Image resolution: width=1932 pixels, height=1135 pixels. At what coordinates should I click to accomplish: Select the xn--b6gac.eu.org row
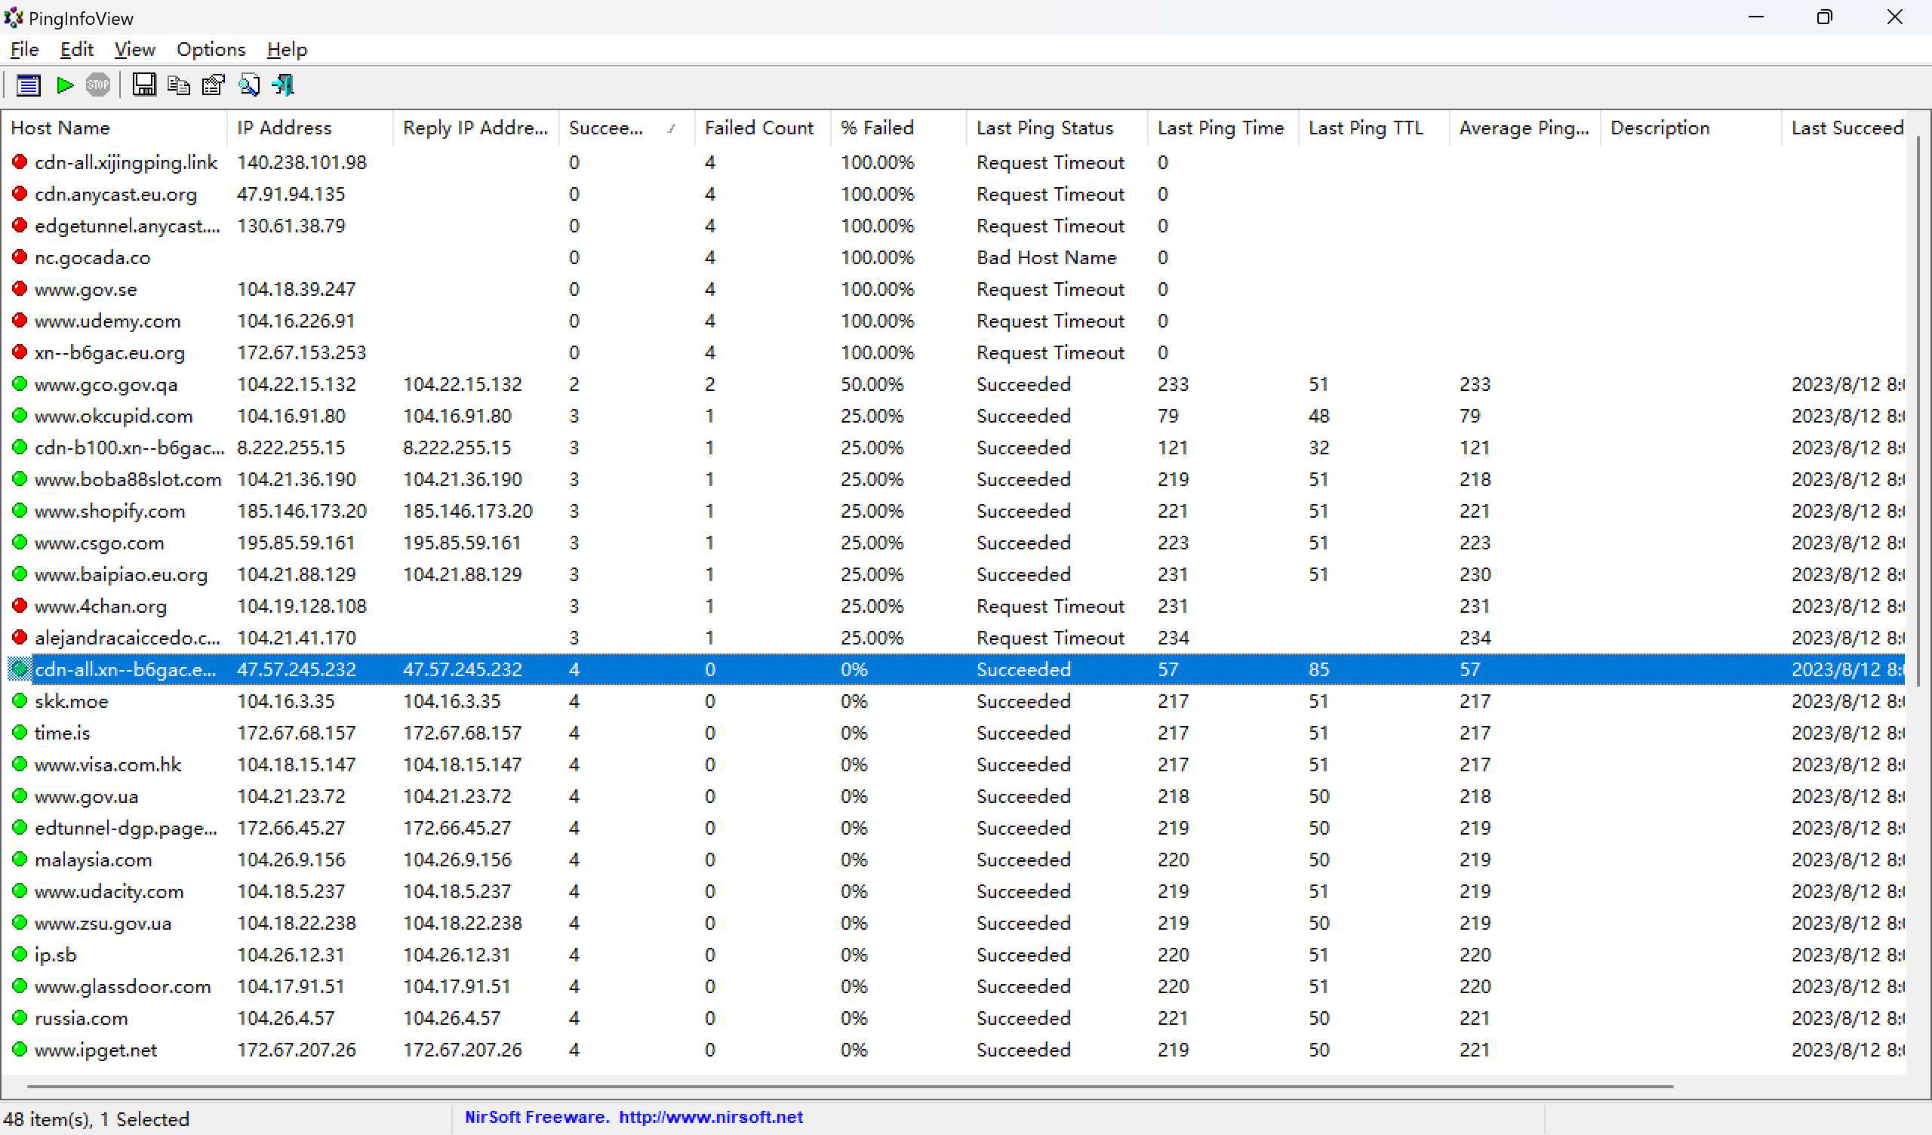pyautogui.click(x=955, y=352)
